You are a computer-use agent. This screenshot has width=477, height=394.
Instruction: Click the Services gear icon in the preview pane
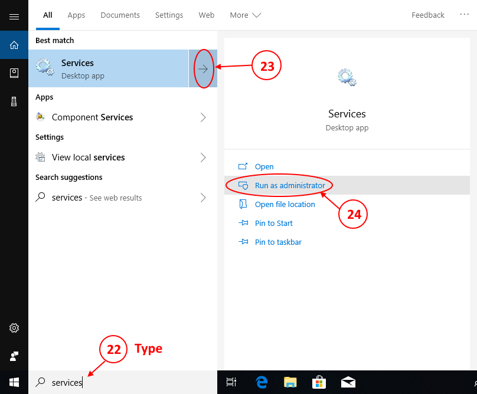click(347, 77)
